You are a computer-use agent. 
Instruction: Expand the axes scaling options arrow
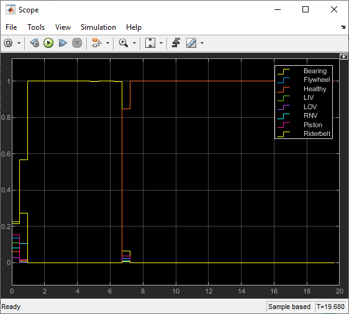pyautogui.click(x=161, y=43)
